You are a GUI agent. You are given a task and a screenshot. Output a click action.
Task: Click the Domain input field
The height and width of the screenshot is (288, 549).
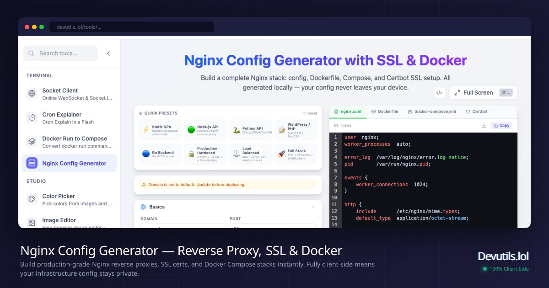pyautogui.click(x=183, y=226)
